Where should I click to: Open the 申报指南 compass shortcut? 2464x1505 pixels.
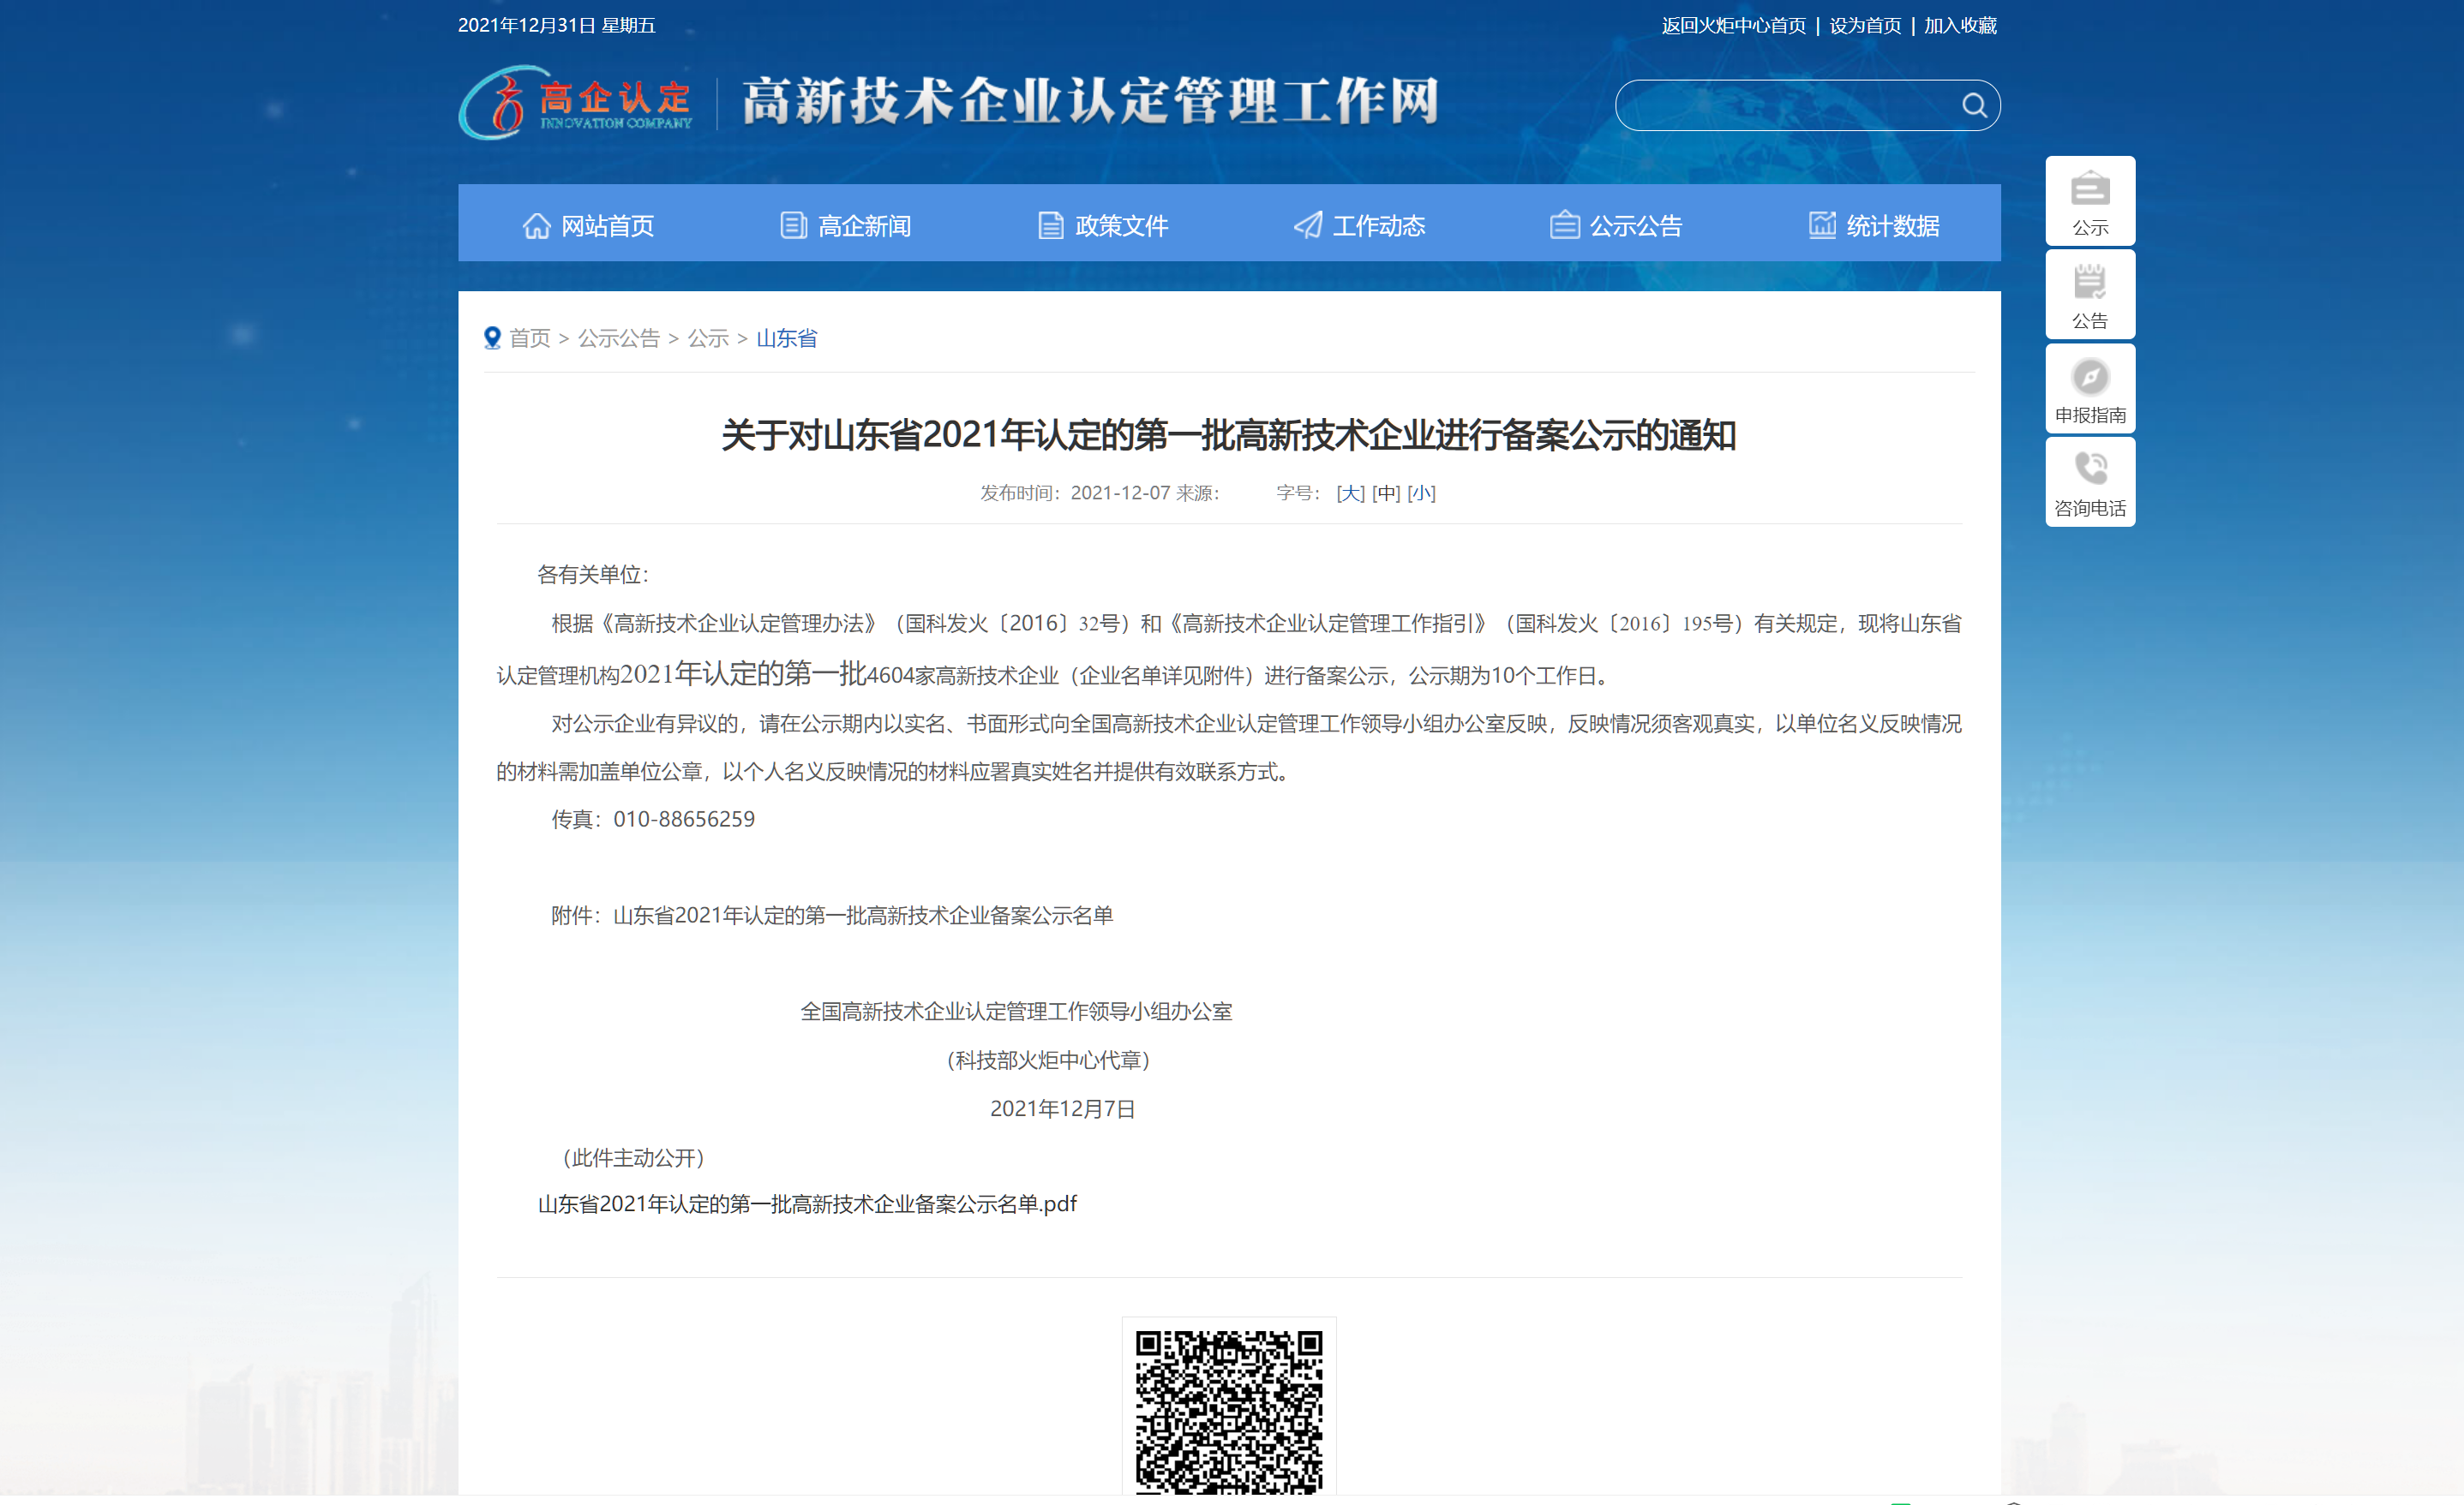[x=2090, y=389]
